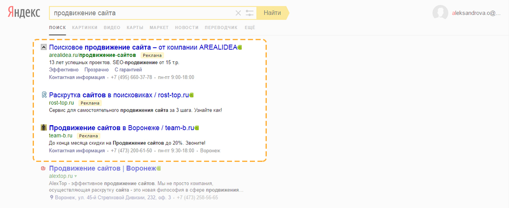Open the ЕЩЁ menu
509x208 pixels.
click(x=250, y=27)
